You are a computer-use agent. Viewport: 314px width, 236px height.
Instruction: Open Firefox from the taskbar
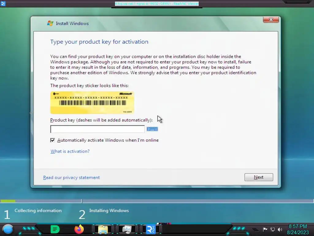pos(79,229)
